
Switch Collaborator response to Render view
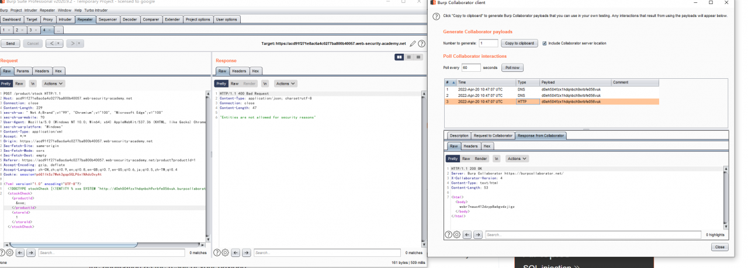(x=481, y=158)
